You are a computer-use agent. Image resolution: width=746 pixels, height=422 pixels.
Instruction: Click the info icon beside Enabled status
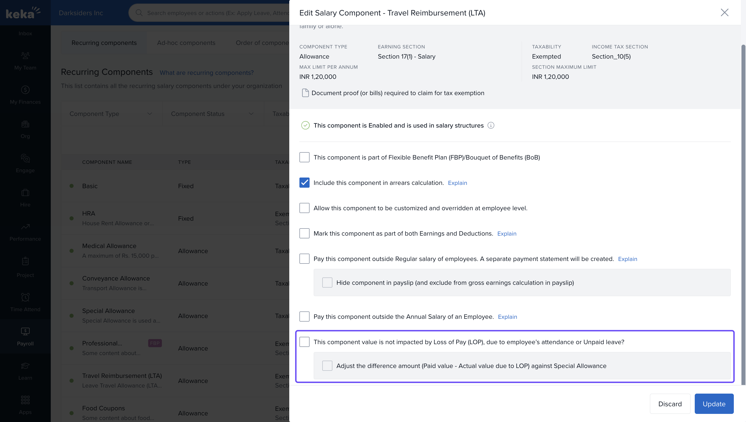click(x=490, y=126)
